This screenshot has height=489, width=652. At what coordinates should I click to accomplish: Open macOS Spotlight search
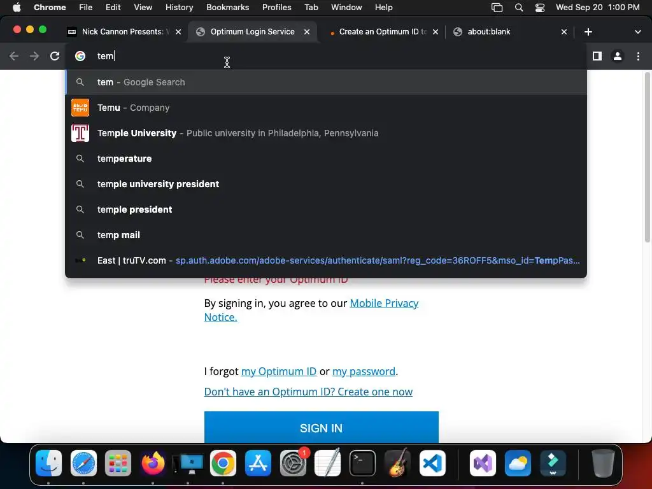pos(518,8)
